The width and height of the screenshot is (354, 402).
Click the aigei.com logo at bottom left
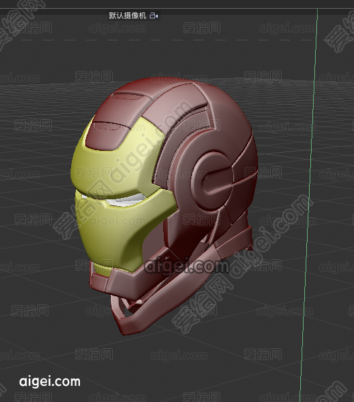point(50,382)
